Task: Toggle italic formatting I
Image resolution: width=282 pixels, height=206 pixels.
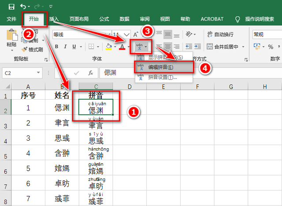Action: [65, 47]
